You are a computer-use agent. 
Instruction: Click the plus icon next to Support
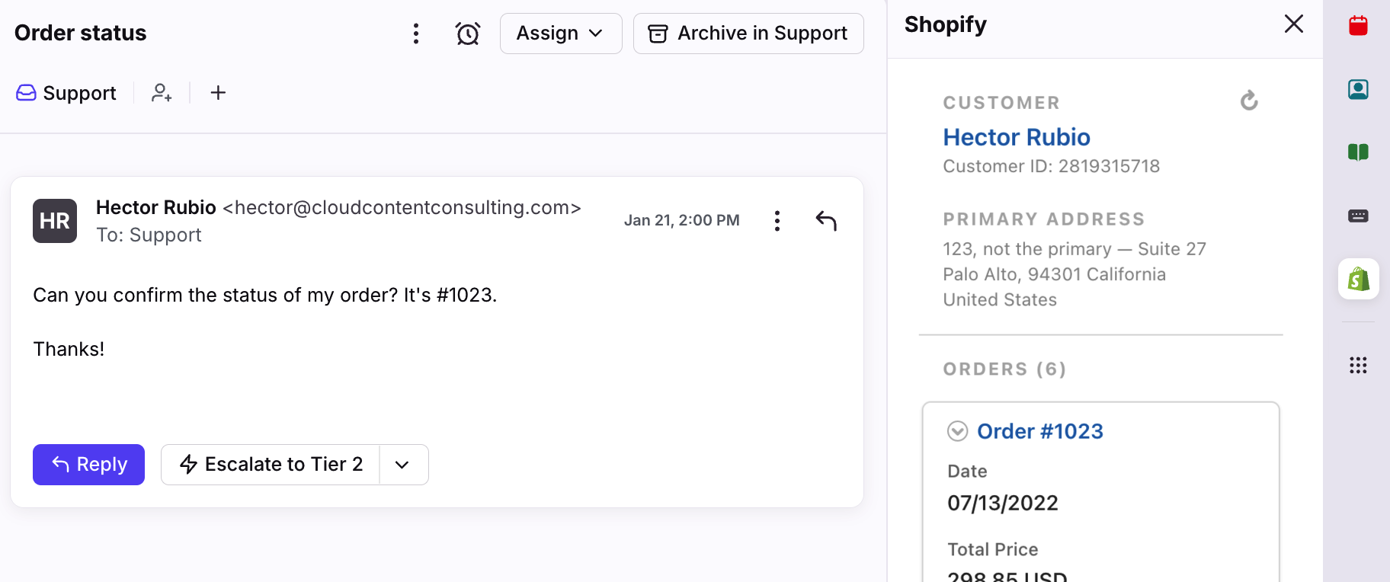point(218,93)
